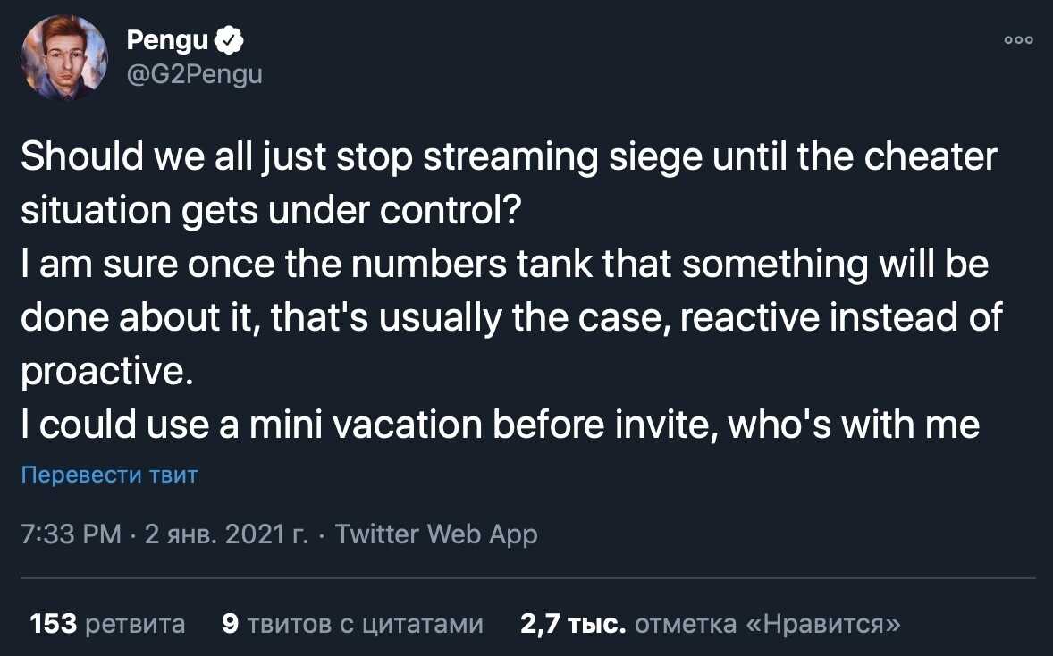The width and height of the screenshot is (1053, 656).
Task: Open the @G2Pengu handle link
Action: [x=195, y=74]
